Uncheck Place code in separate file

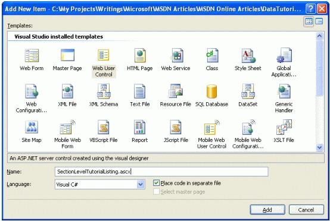tap(156, 183)
